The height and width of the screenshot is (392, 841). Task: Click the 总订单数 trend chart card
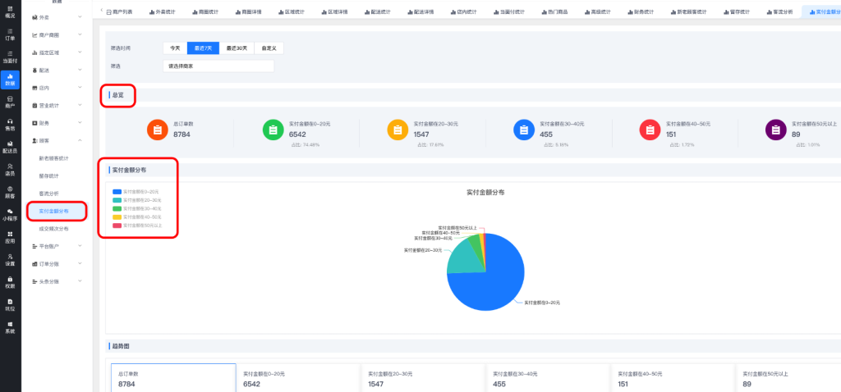(173, 379)
